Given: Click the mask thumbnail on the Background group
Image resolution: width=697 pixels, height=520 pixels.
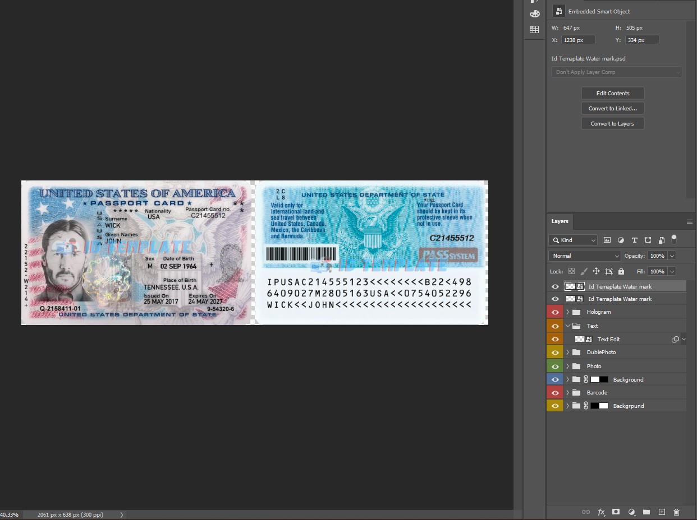Looking at the screenshot, I should coord(599,379).
